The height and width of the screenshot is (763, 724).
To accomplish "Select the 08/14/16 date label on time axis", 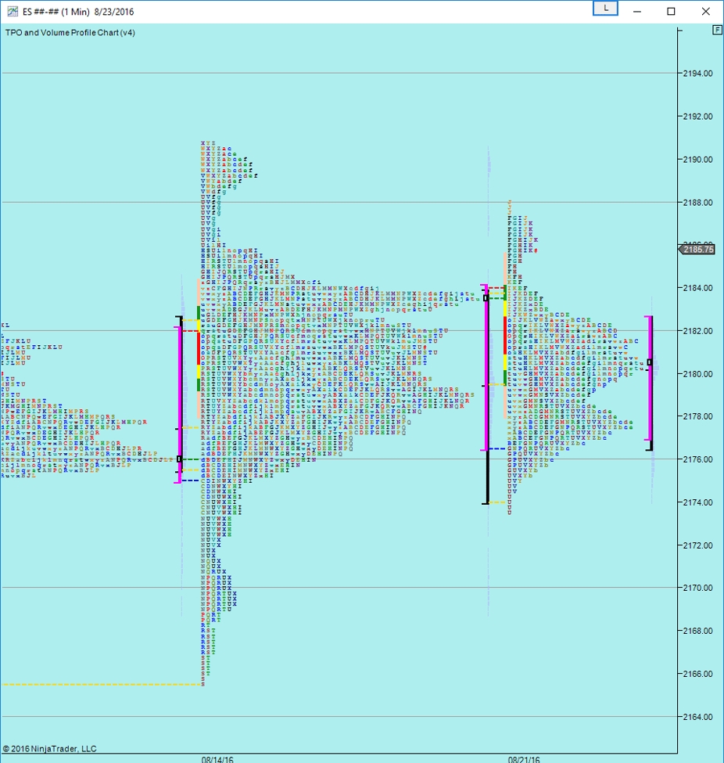I will click(x=217, y=758).
